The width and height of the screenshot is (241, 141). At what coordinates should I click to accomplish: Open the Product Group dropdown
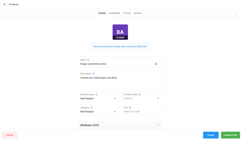(x=98, y=96)
